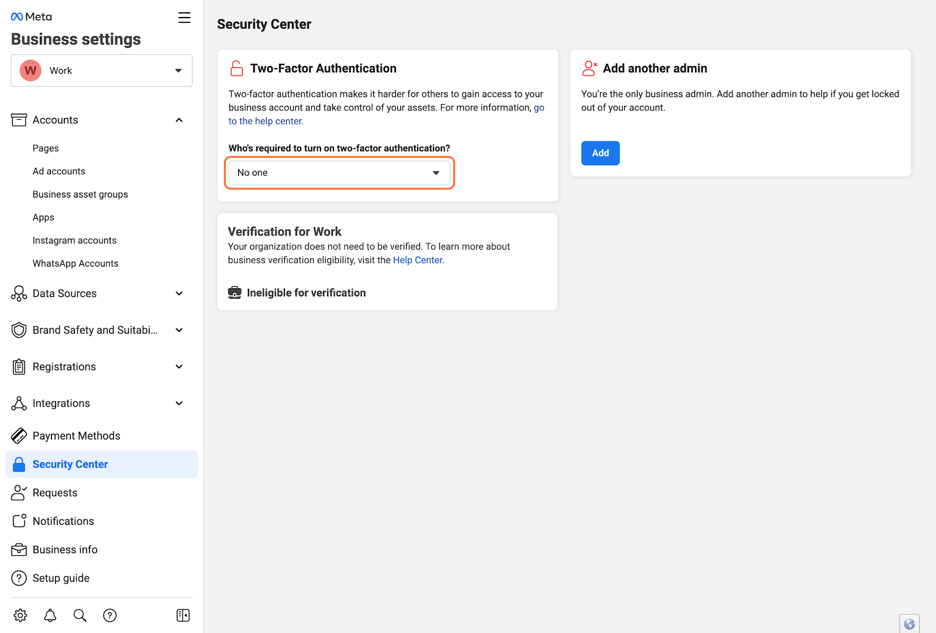
Task: Collapse the sidebar with the panel icon
Action: point(183,615)
